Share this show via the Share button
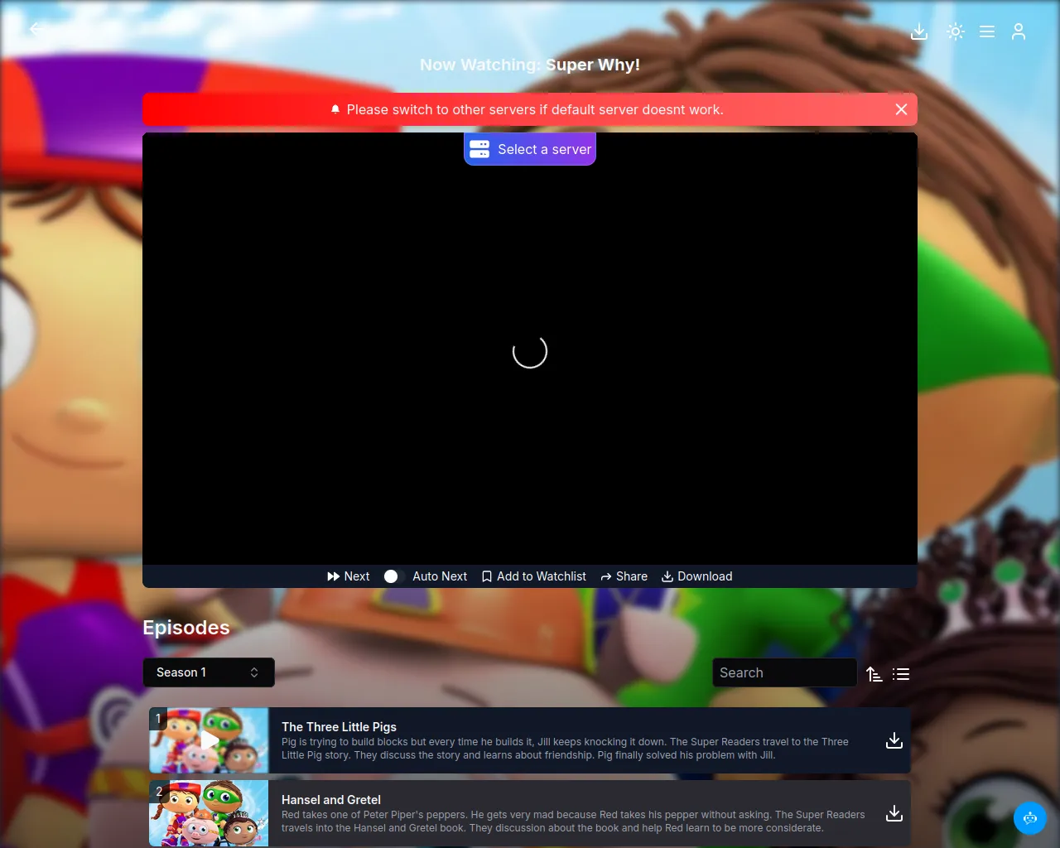 click(624, 576)
